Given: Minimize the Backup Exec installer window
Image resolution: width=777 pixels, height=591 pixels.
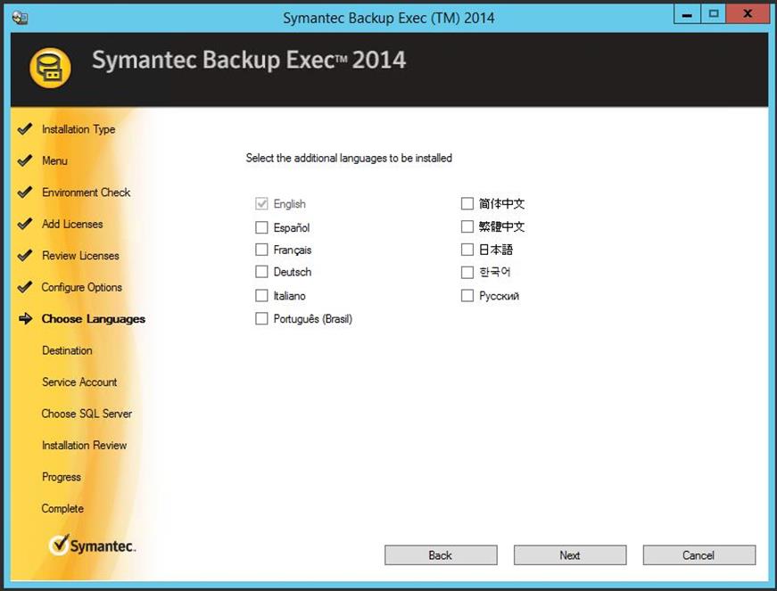Looking at the screenshot, I should [x=687, y=14].
